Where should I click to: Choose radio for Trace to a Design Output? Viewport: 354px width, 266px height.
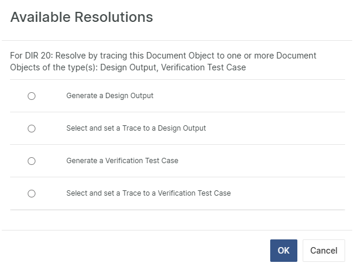point(32,128)
